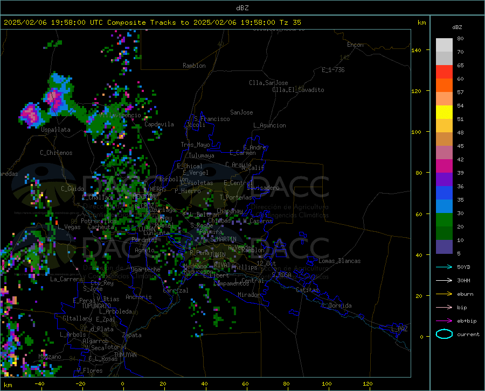The height and width of the screenshot is (391, 485).
Task: Click the white 30HM arrow icon
Action: coord(444,280)
